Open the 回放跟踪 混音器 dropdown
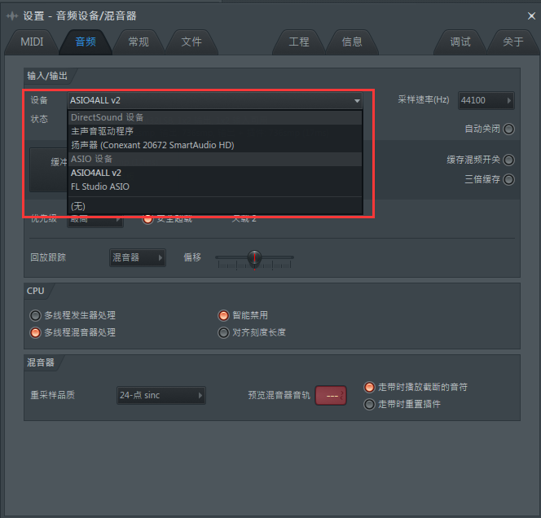The width and height of the screenshot is (541, 518). [x=138, y=257]
